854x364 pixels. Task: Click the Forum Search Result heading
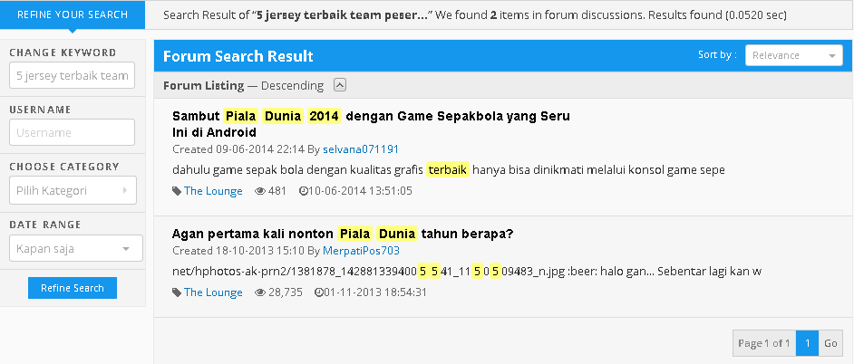pyautogui.click(x=238, y=56)
